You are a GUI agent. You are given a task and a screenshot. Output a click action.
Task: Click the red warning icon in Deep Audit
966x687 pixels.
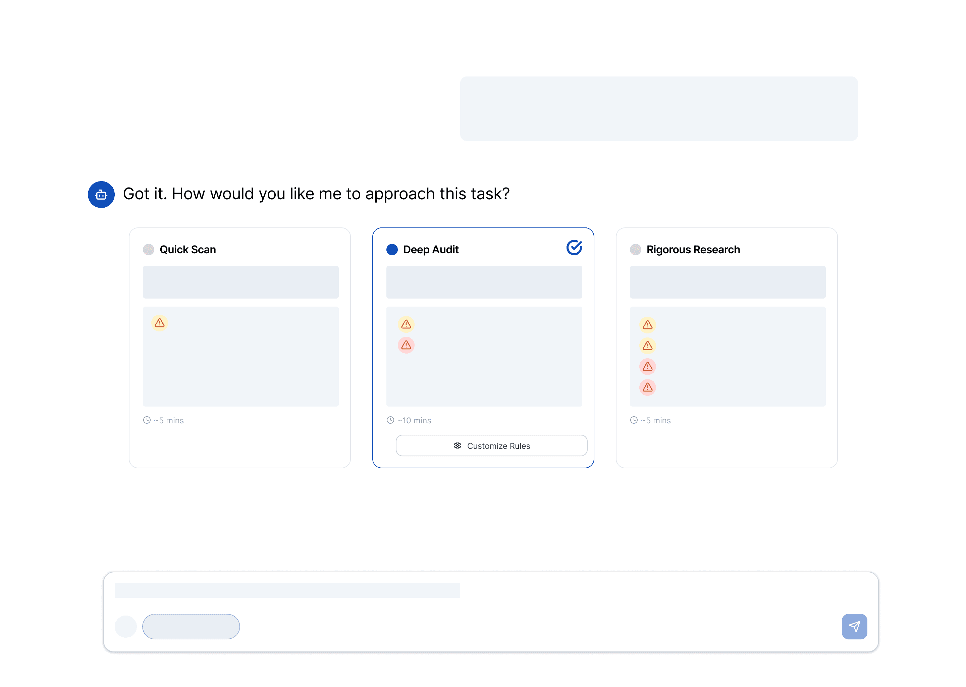tap(406, 345)
